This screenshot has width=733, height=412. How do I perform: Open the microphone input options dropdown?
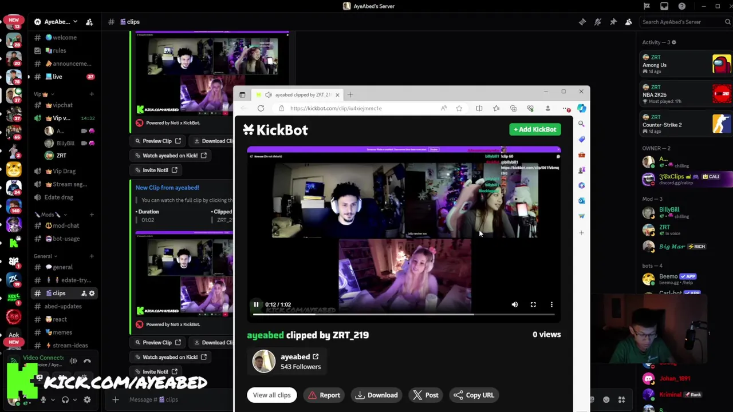pos(53,400)
